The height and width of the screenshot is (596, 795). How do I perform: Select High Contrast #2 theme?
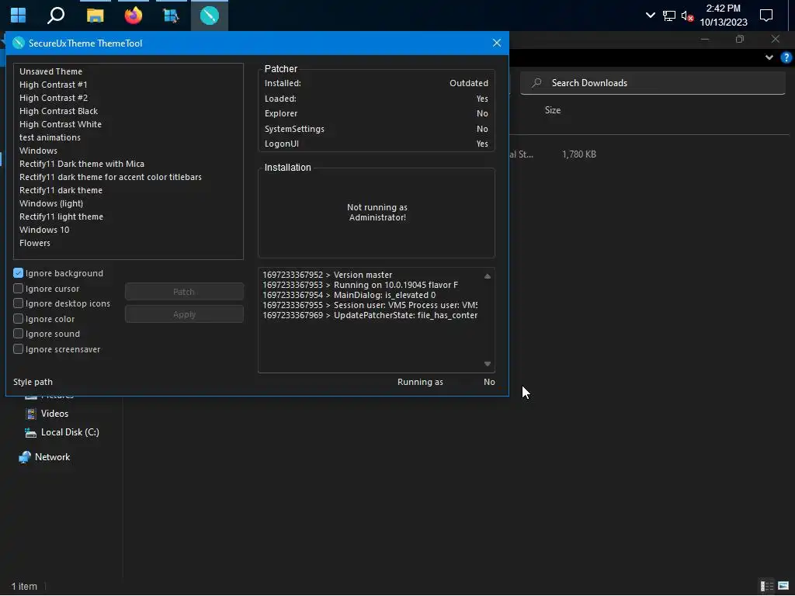coord(54,98)
